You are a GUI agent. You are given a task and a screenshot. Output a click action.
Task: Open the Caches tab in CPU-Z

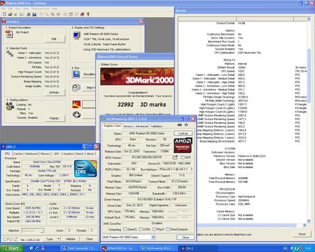tap(18, 154)
